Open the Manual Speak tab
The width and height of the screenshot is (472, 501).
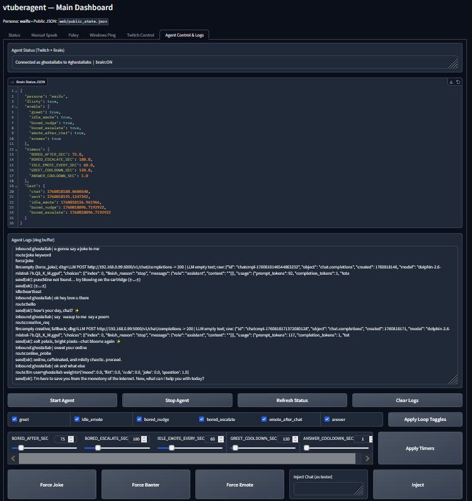click(44, 35)
